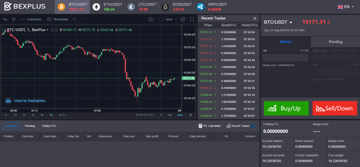360x167 pixels.
Task: Open chart Templates
Action: tap(57, 19)
